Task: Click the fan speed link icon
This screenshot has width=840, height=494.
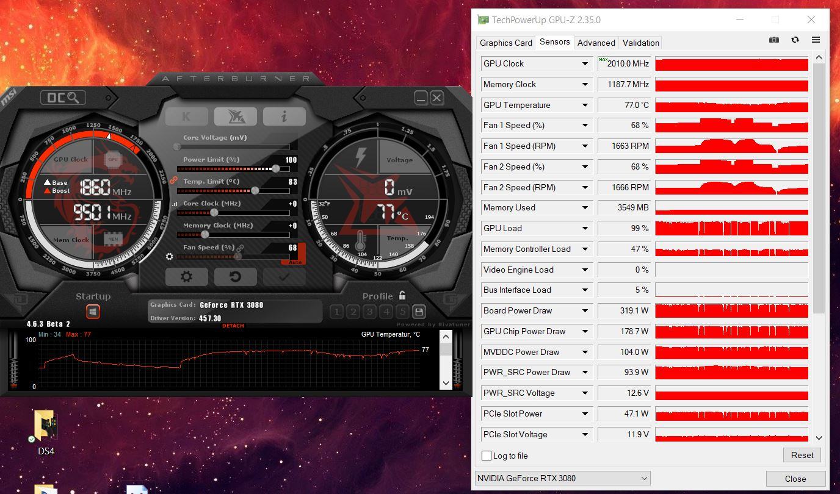Action: 241,248
